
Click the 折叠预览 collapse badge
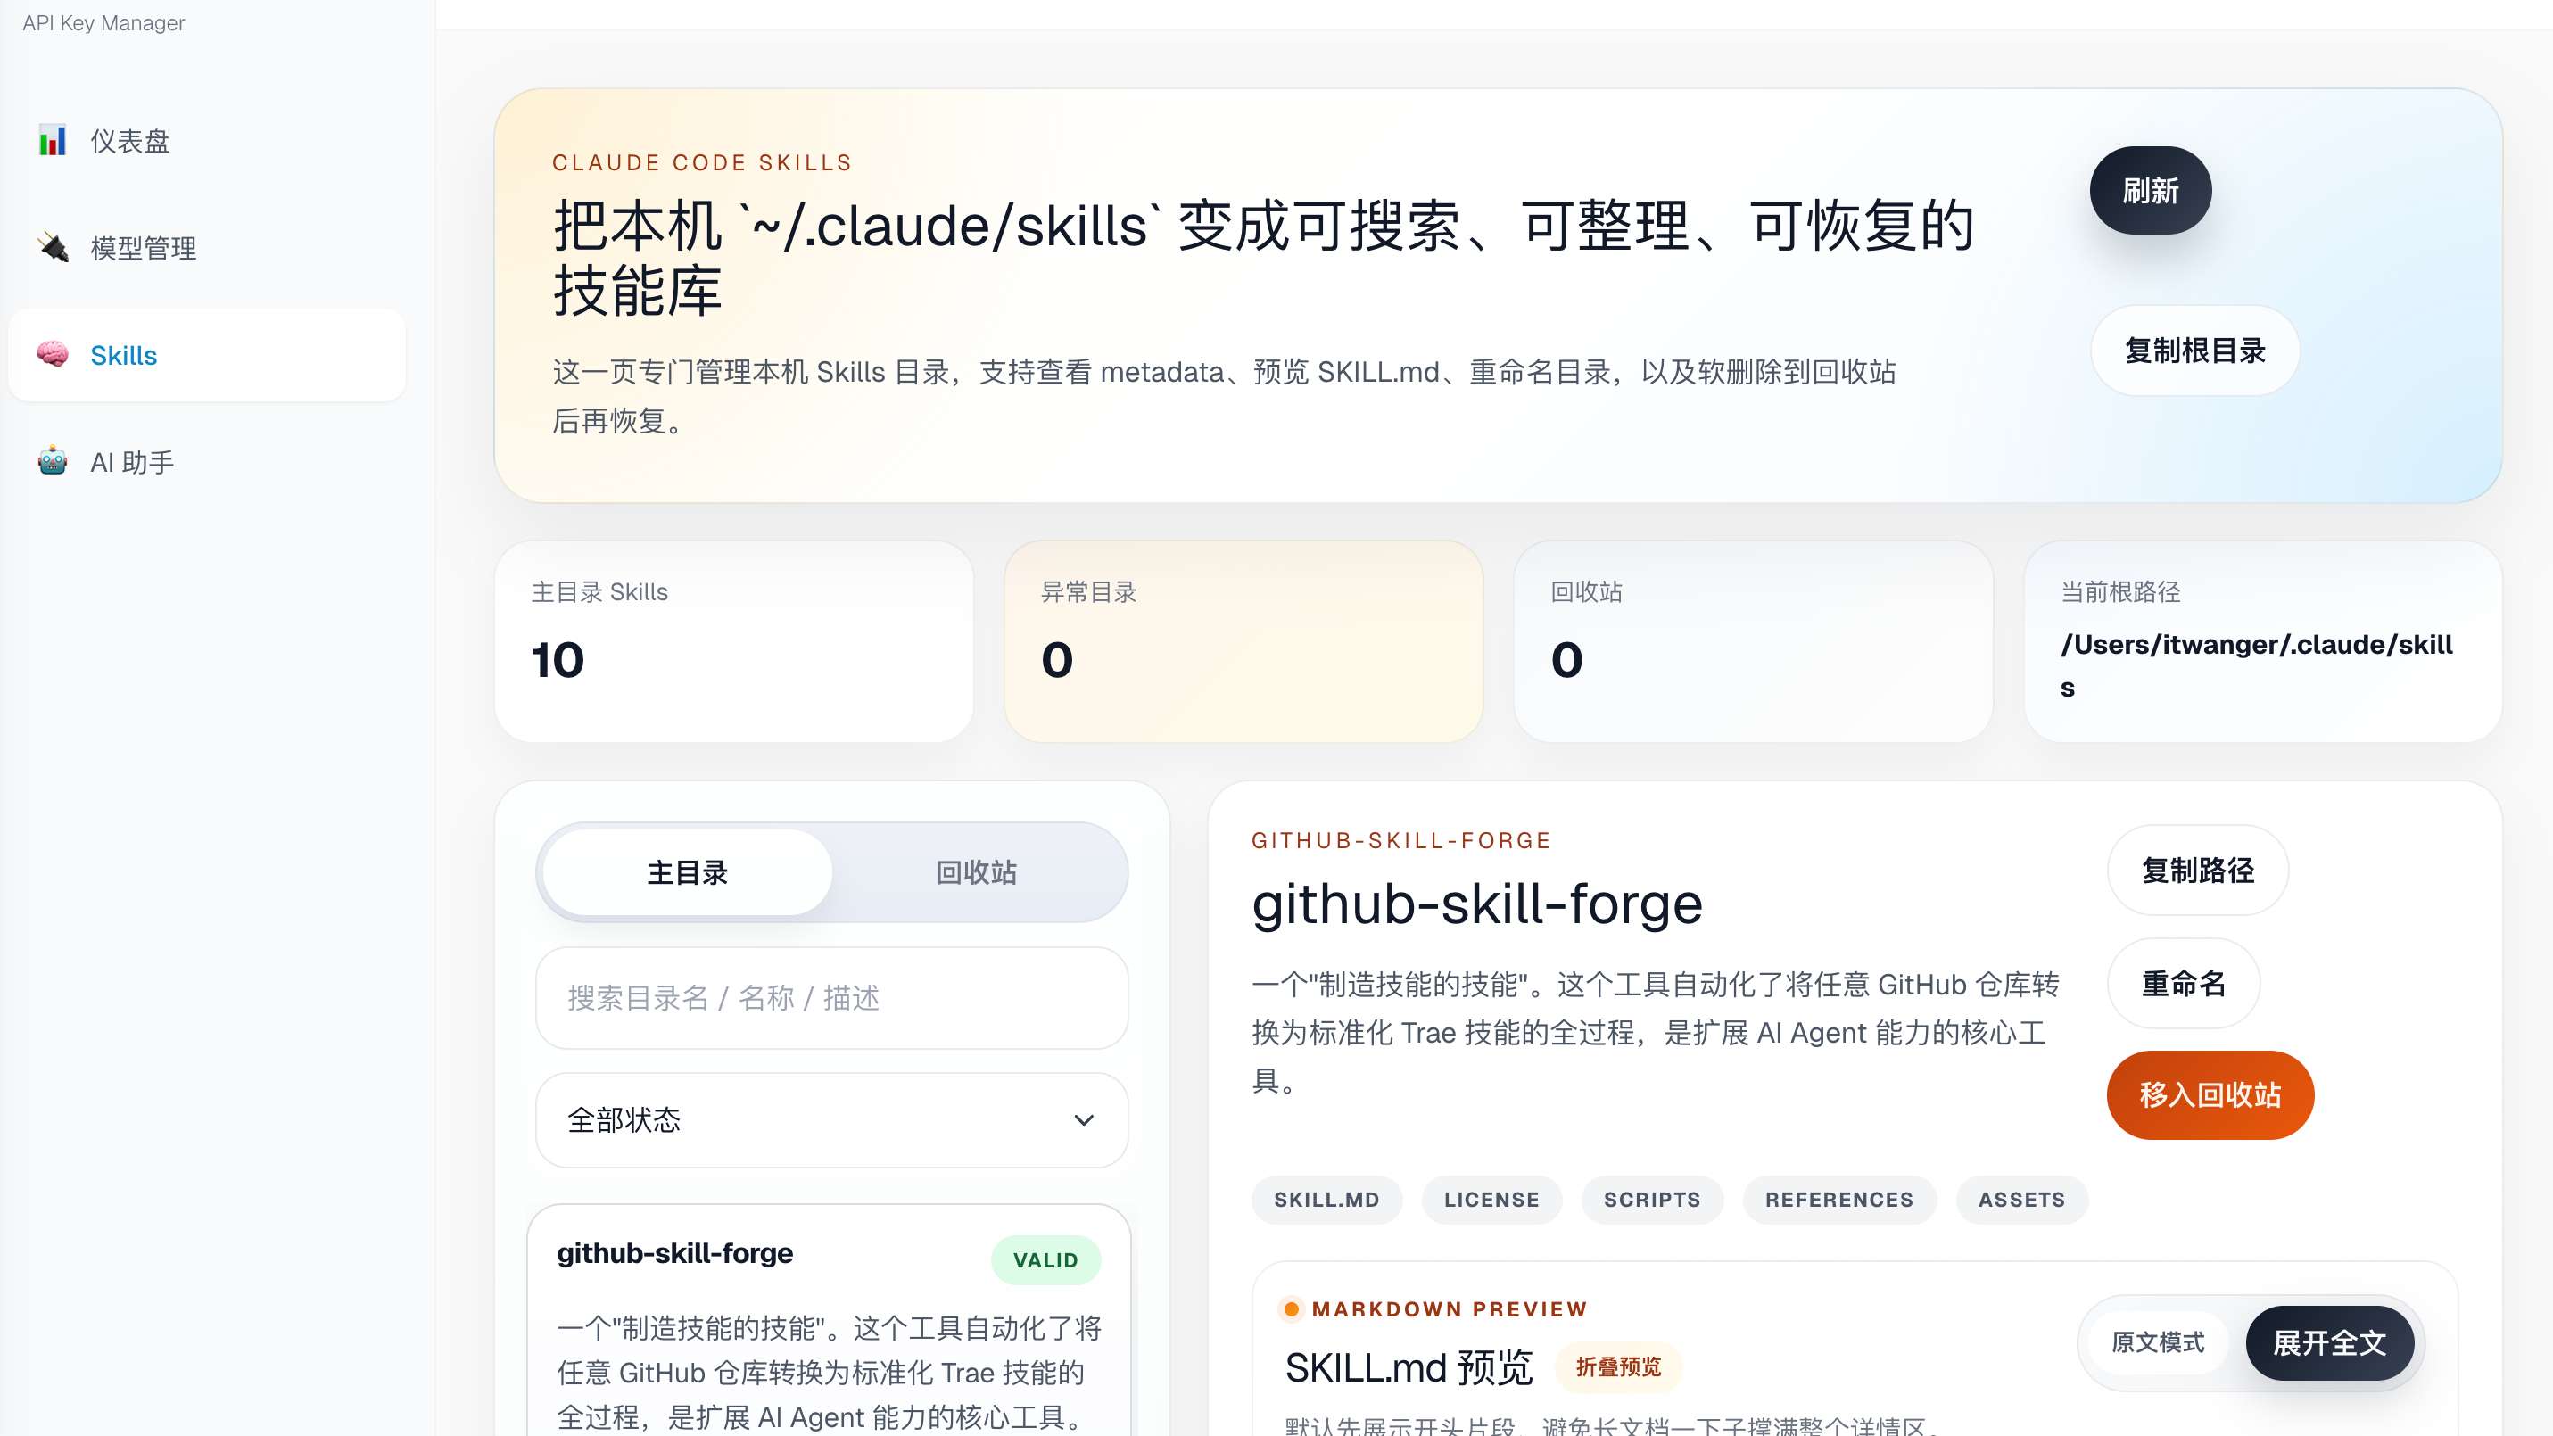[x=1617, y=1366]
